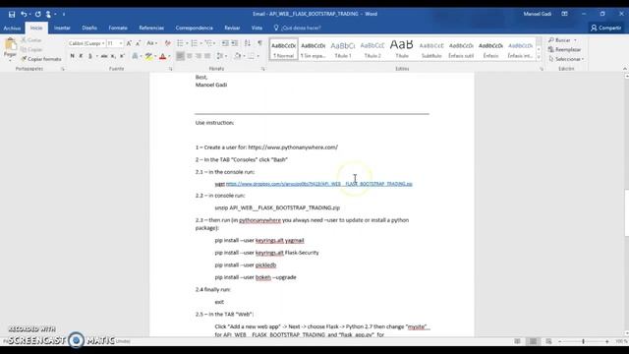Open Fuente dialog launcher
This screenshot has width=629, height=354.
pyautogui.click(x=170, y=69)
